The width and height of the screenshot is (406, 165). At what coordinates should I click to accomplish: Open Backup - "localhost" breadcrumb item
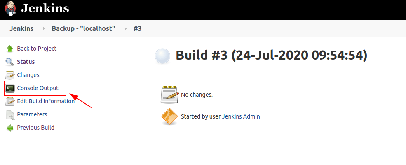tap(83, 29)
